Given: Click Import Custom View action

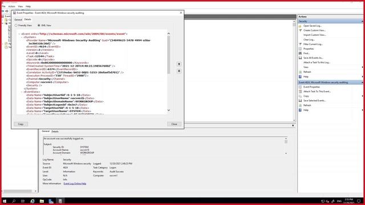Looking at the screenshot, I should [x=314, y=35].
